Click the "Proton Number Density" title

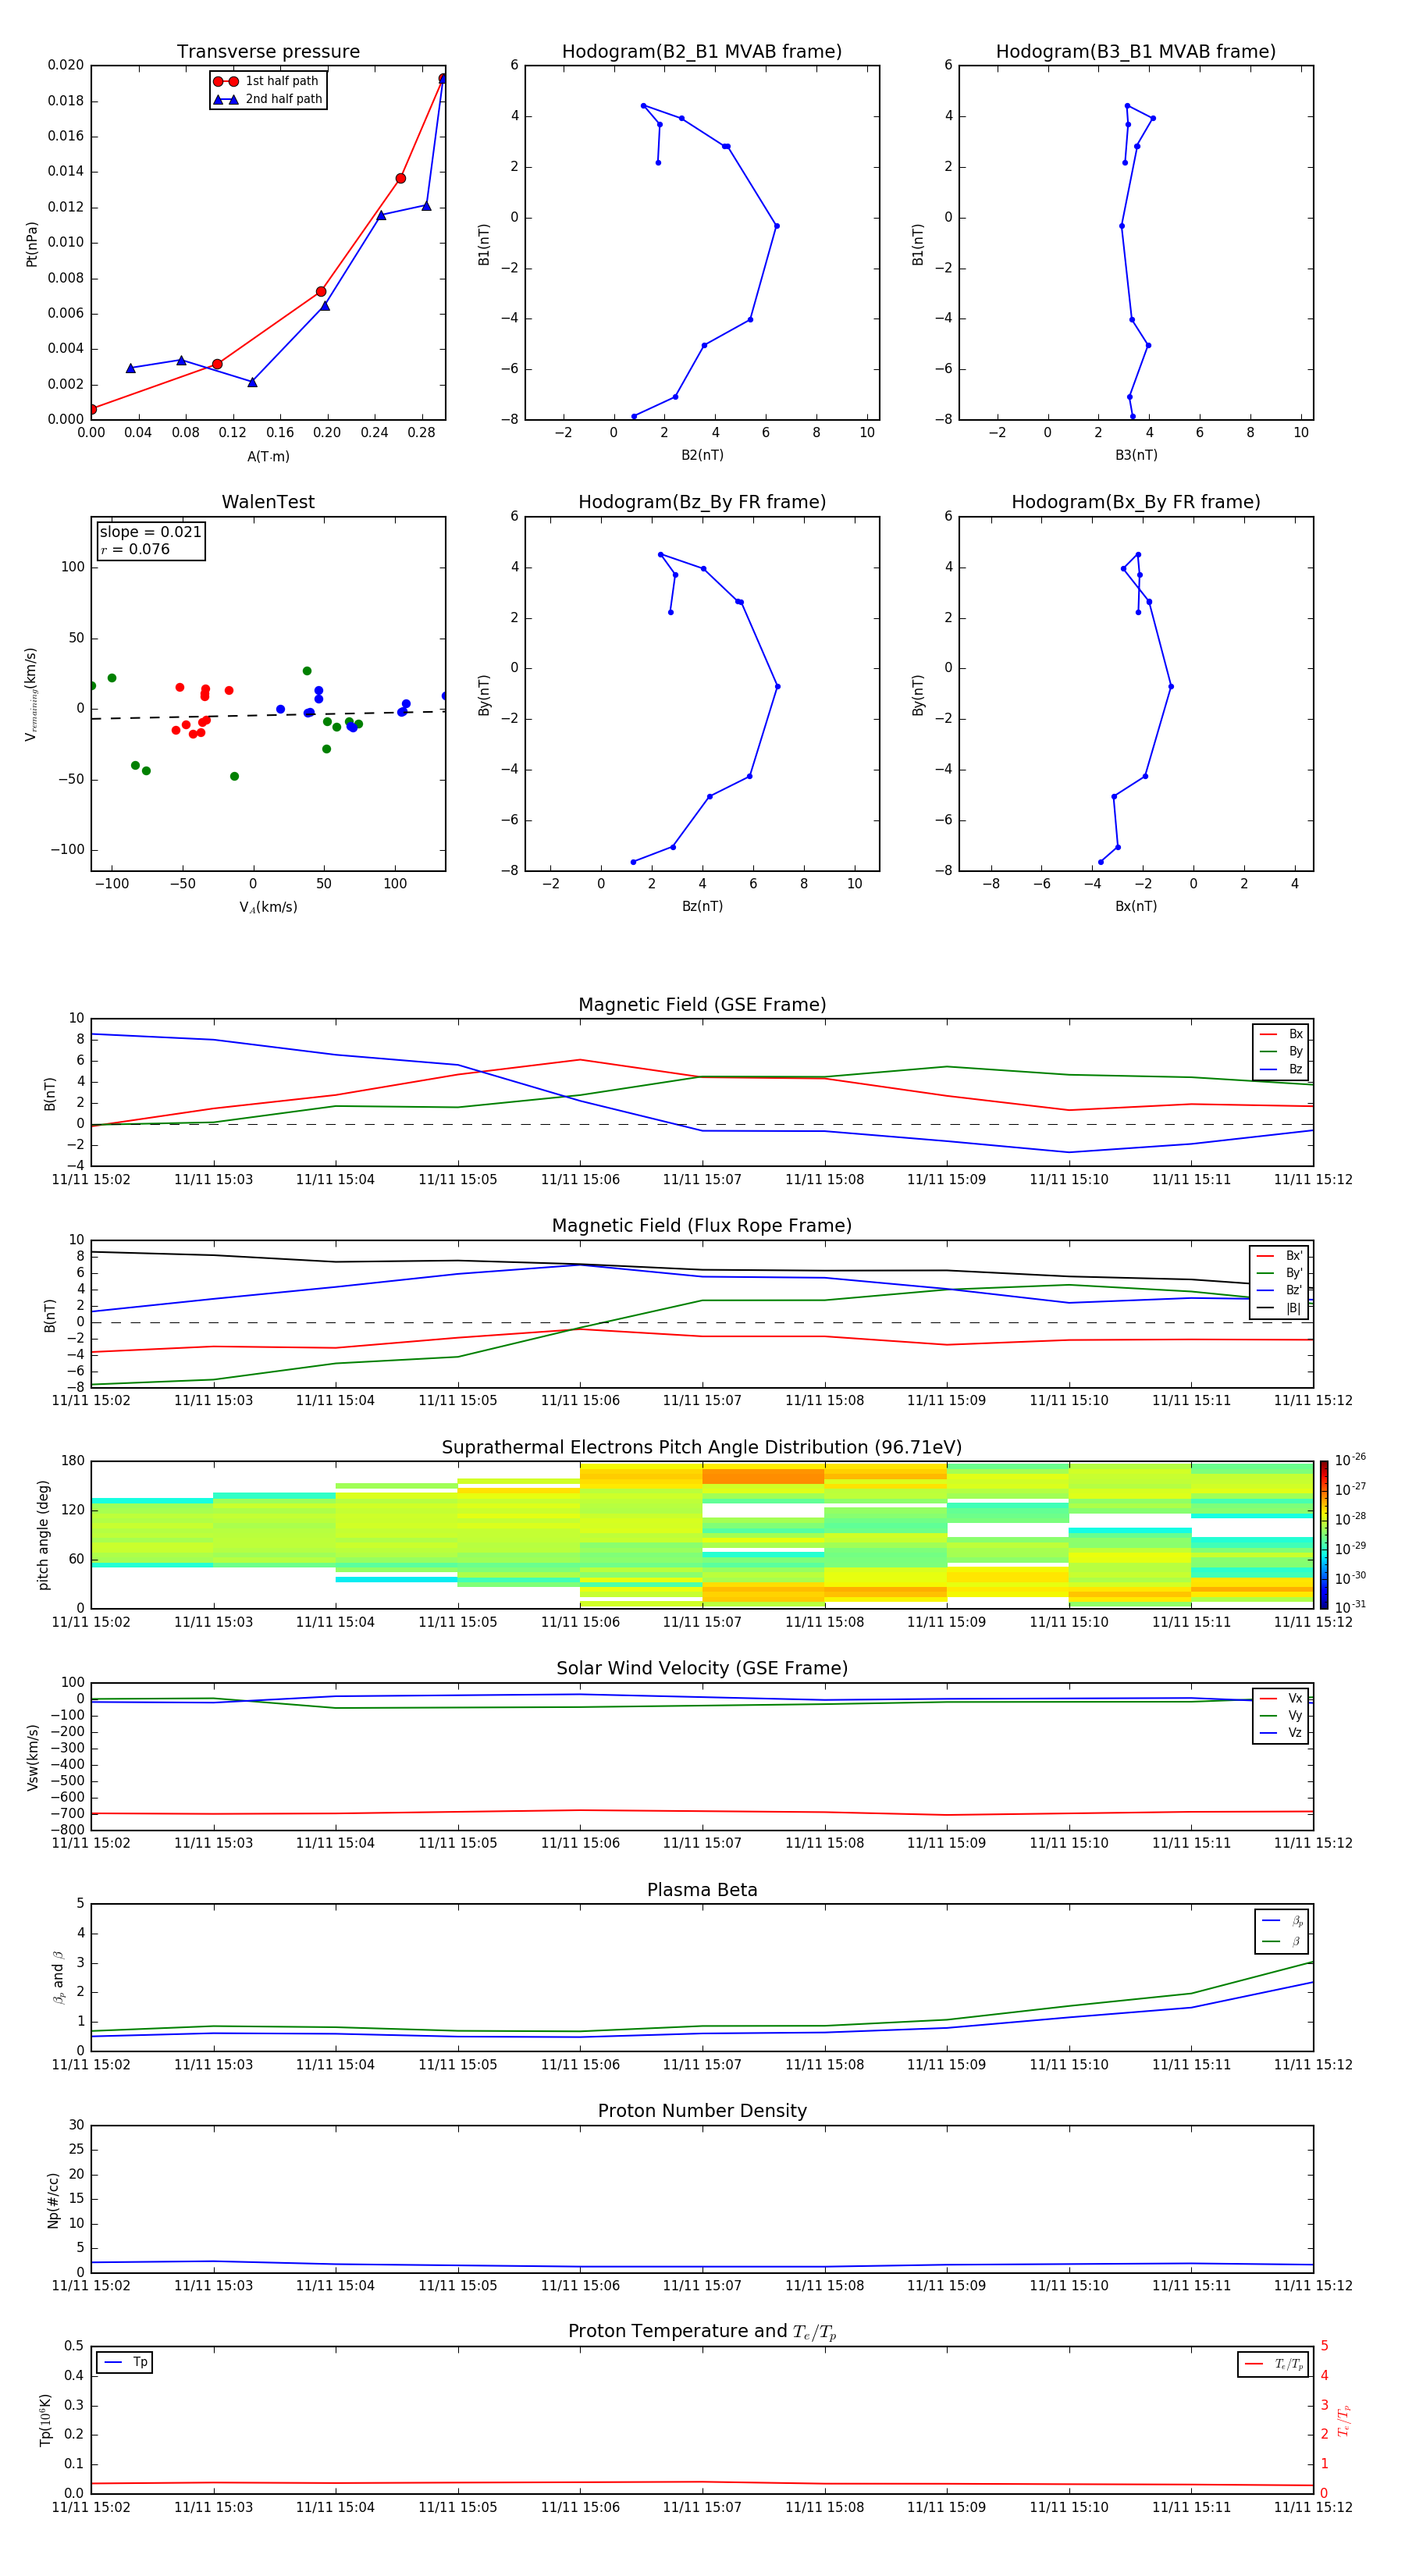pyautogui.click(x=702, y=2112)
